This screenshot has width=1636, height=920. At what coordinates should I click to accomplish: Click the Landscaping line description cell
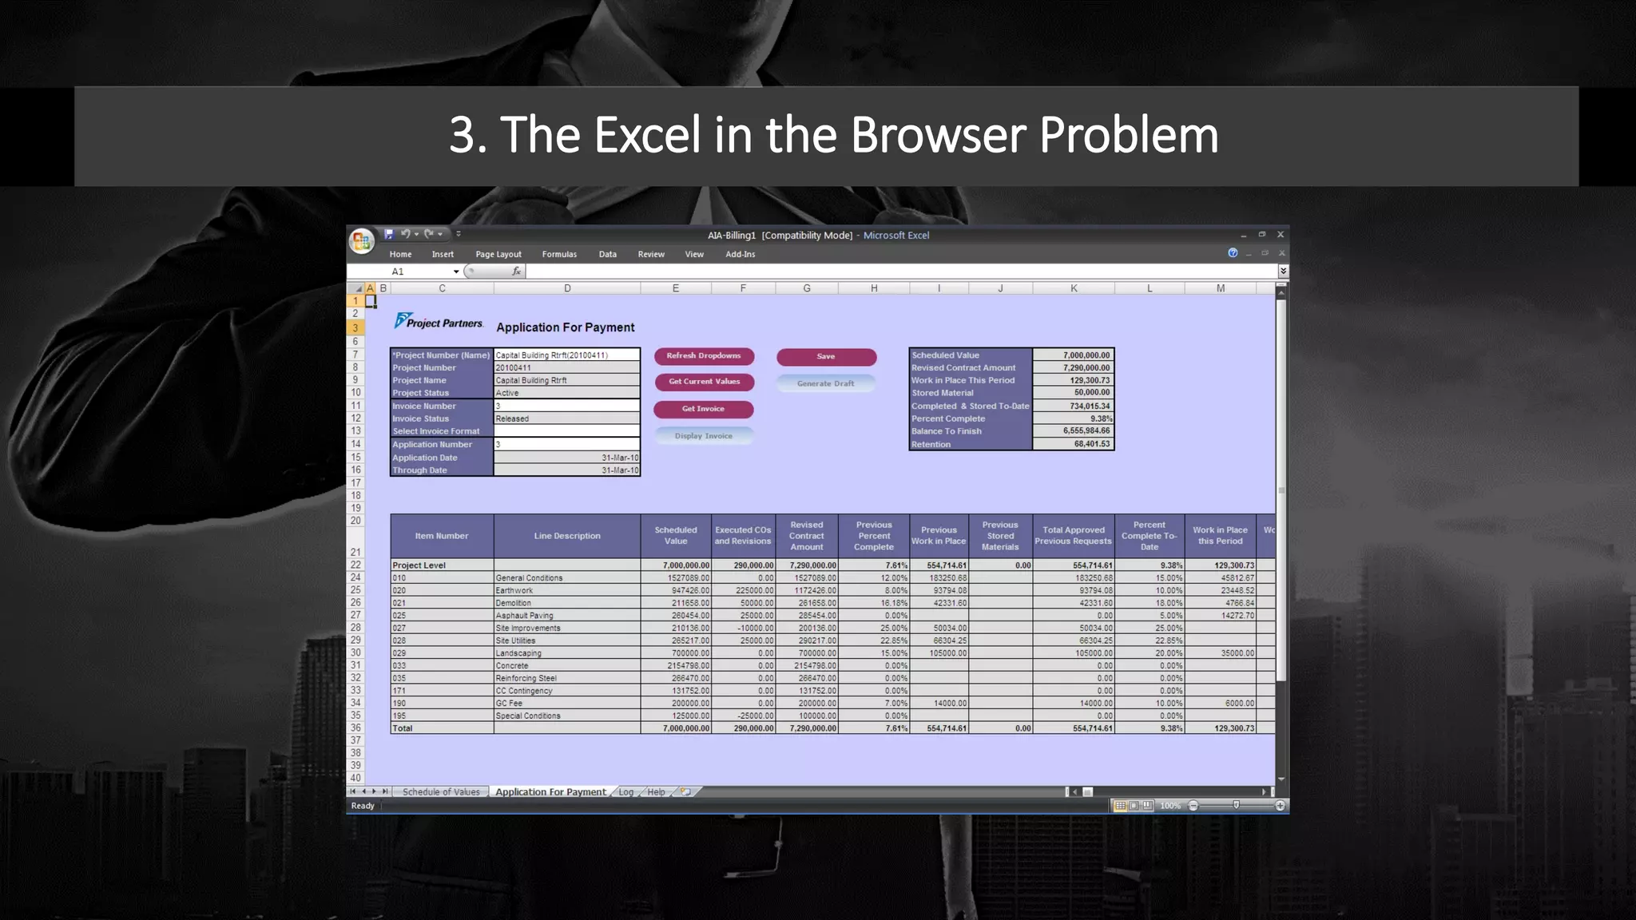(566, 653)
